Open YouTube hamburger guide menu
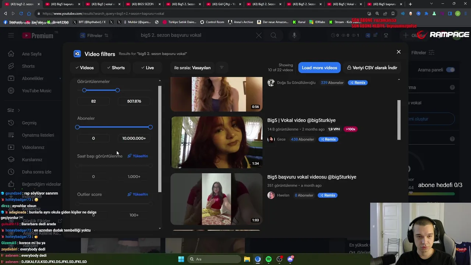The height and width of the screenshot is (265, 471). pyautogui.click(x=11, y=35)
